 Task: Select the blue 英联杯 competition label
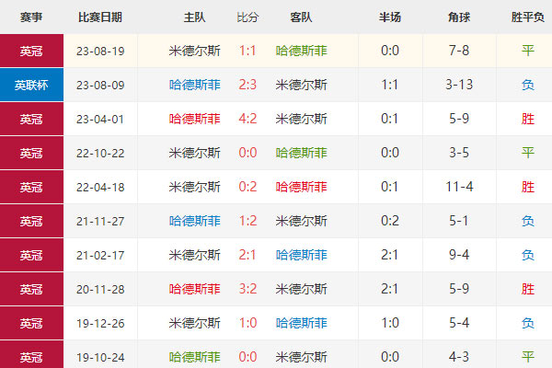click(31, 85)
